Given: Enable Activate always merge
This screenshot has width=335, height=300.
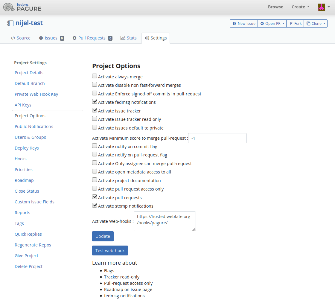Looking at the screenshot, I should point(95,76).
